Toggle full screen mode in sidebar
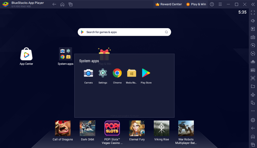The height and width of the screenshot is (148, 257). pos(253,13)
